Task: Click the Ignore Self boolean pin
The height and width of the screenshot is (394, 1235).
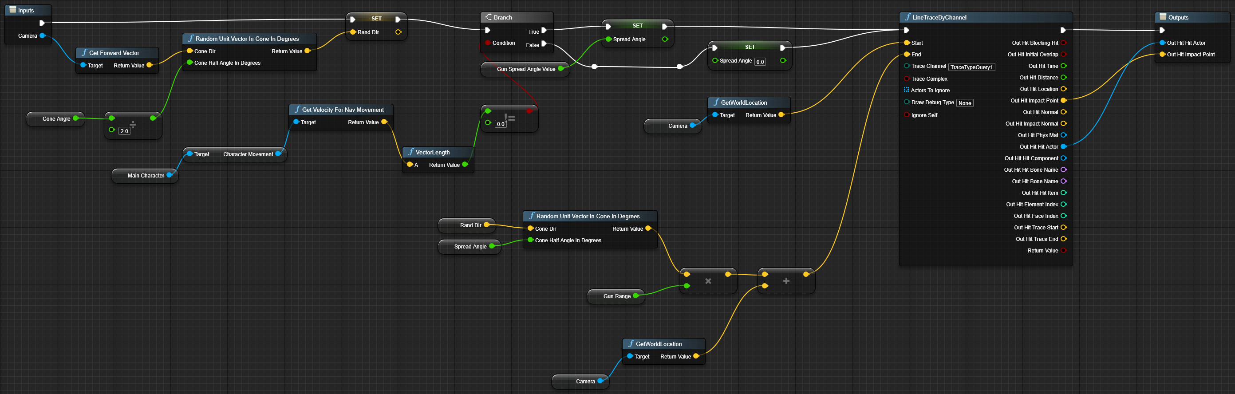Action: [907, 115]
